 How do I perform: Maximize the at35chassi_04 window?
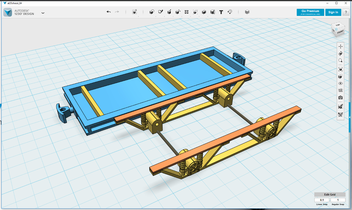[x=336, y=3]
